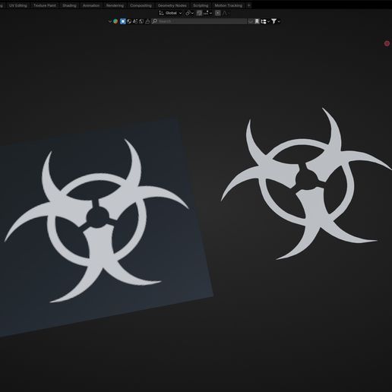This screenshot has height=392, width=392.
Task: Click the dim button right of search field
Action: [251, 21]
